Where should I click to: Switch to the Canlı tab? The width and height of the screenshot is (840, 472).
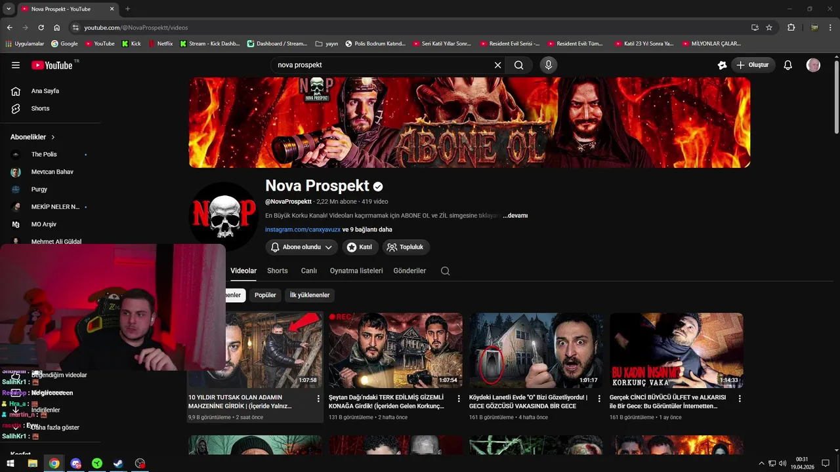coord(309,271)
